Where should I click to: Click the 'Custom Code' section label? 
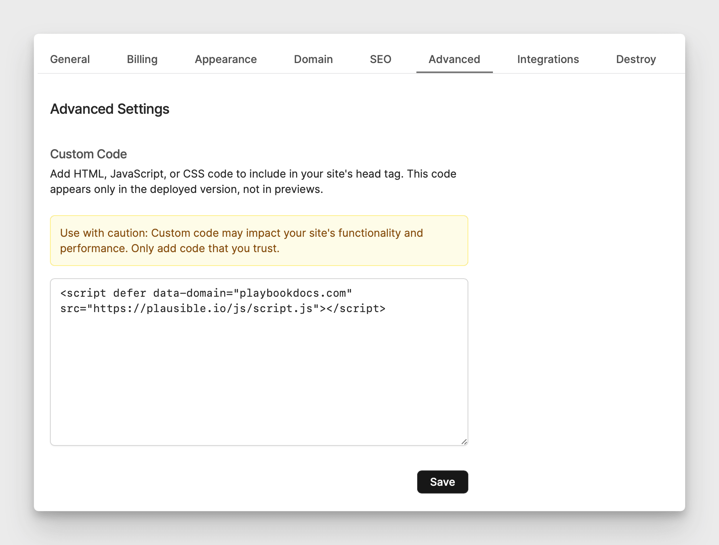pos(88,154)
